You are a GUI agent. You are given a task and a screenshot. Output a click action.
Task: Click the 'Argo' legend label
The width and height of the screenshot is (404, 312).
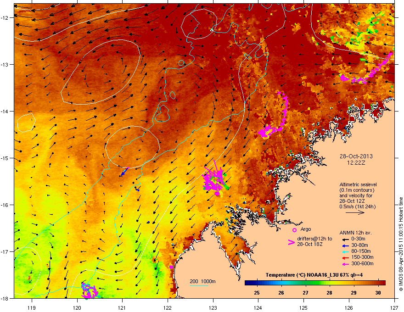[306, 229]
